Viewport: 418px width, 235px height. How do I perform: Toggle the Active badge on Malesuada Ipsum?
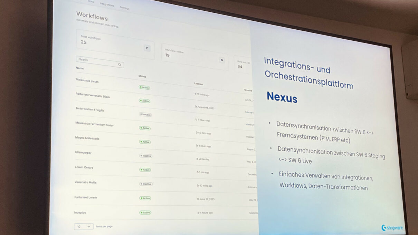coord(145,88)
